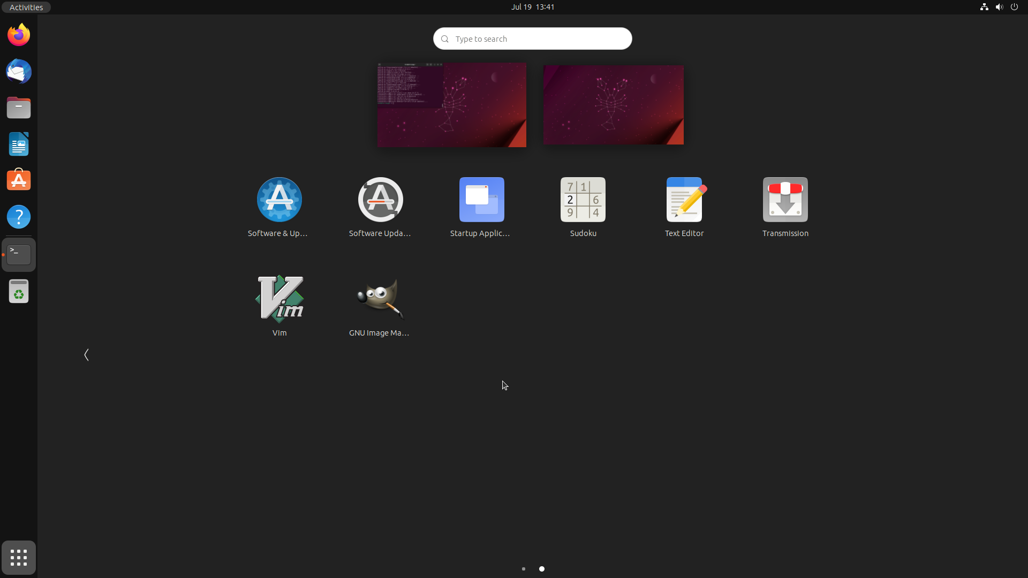Launch Software & Updates settings

(279, 200)
